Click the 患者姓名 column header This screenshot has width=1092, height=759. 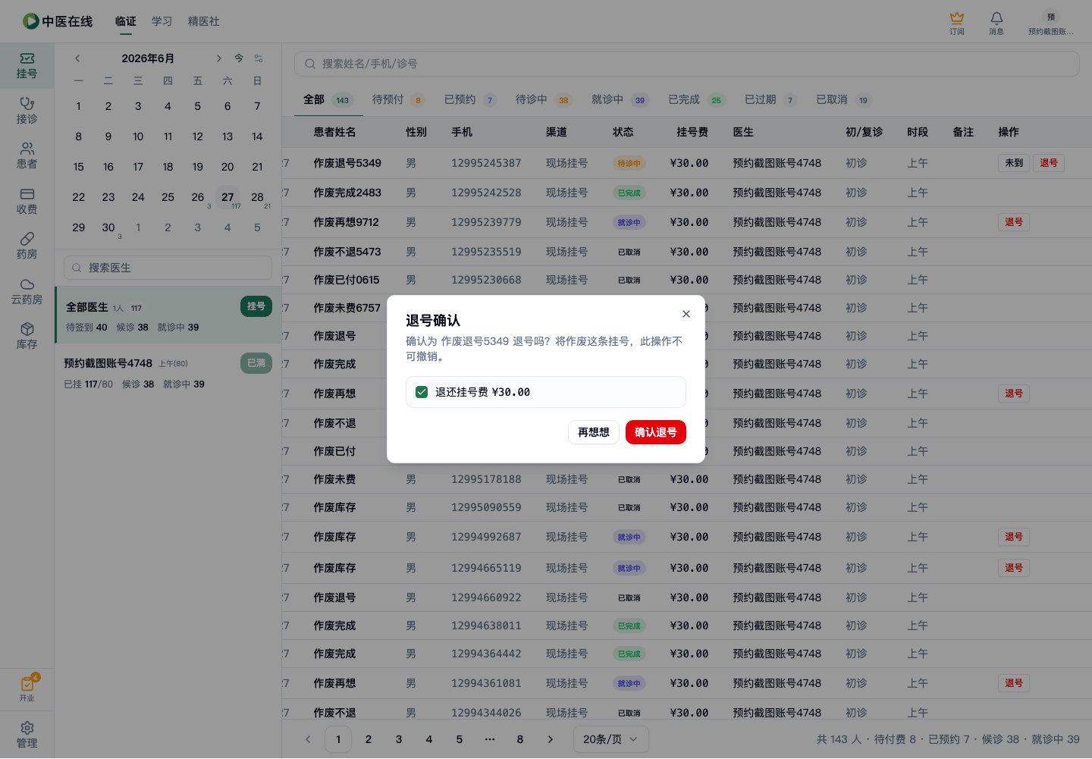(334, 132)
